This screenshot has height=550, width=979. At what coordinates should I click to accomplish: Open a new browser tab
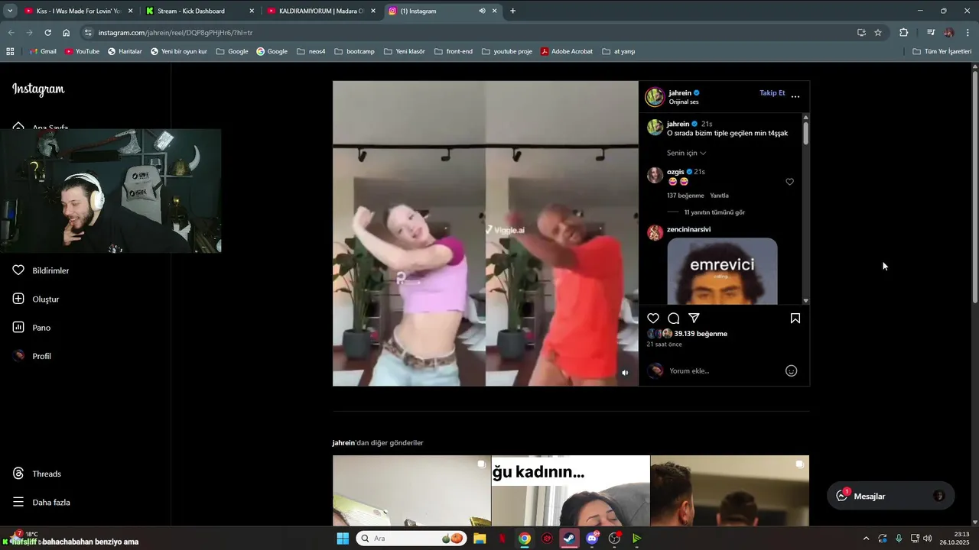tap(512, 11)
